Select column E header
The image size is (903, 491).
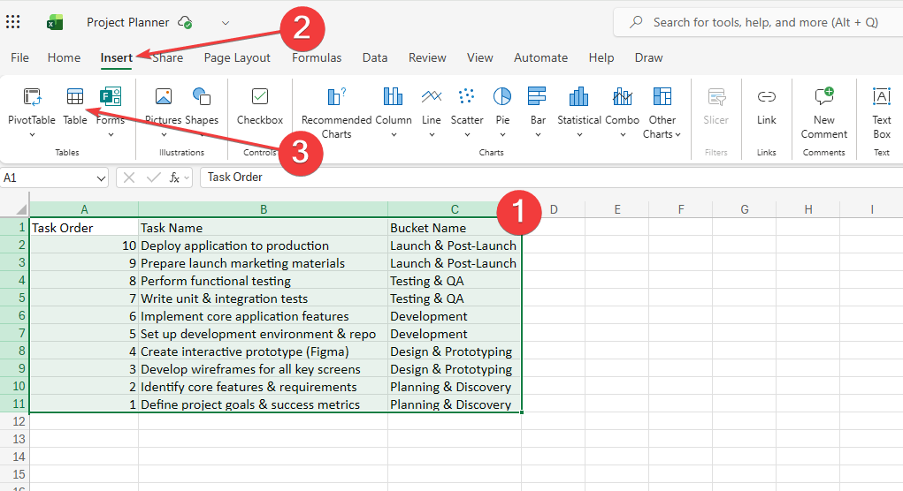[x=616, y=209]
